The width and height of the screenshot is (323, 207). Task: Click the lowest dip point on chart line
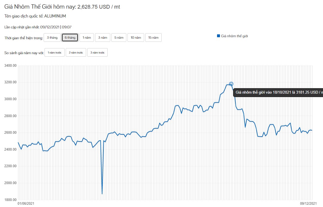[x=102, y=194]
